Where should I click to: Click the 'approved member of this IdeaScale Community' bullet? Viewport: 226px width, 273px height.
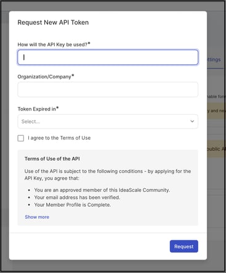pyautogui.click(x=102, y=190)
